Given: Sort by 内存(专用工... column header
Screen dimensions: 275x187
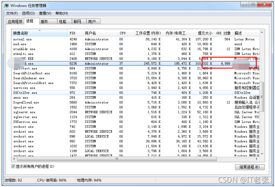Looking at the screenshot, I should point(178,33).
